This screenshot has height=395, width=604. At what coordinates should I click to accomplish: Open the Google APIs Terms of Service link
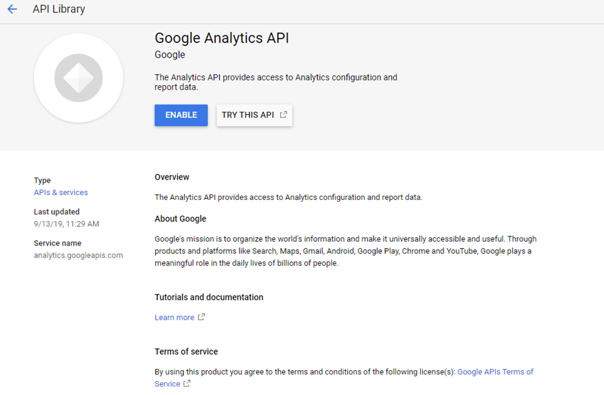[495, 372]
